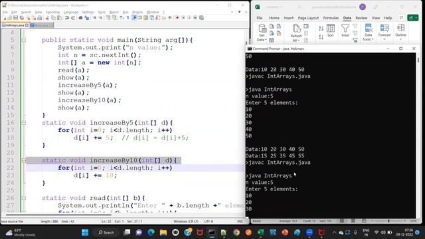425x239 pixels.
Task: Open Excel icon on taskbar
Action: coord(260,232)
